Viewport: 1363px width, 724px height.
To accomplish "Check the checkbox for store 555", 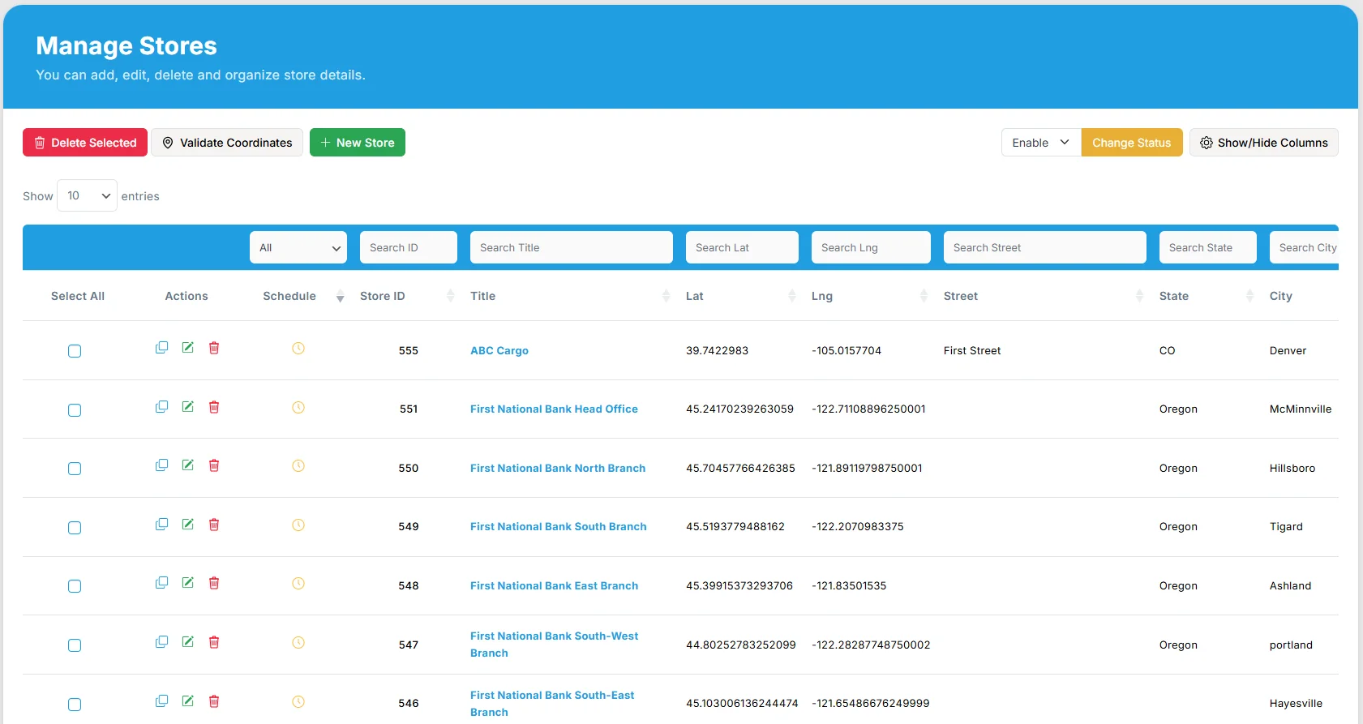I will [x=75, y=351].
